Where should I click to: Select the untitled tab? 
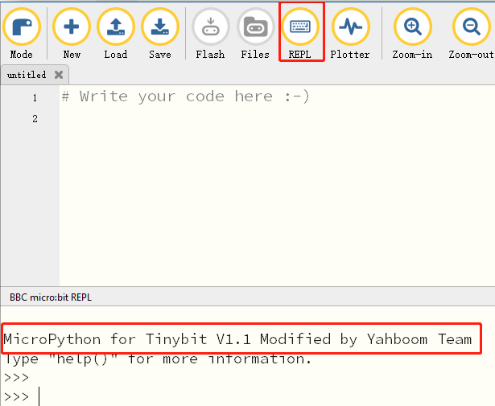[27, 75]
